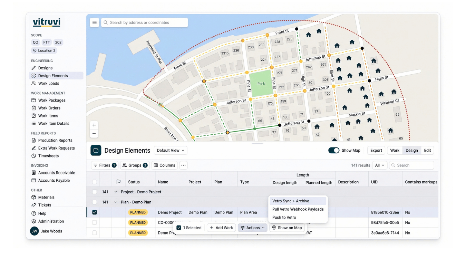Image resolution: width=466 pixels, height=259 pixels.
Task: Click the Jake Woods user name
Action: [51, 231]
